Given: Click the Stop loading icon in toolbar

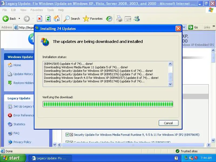Looking at the screenshot, I should click(x=39, y=19).
